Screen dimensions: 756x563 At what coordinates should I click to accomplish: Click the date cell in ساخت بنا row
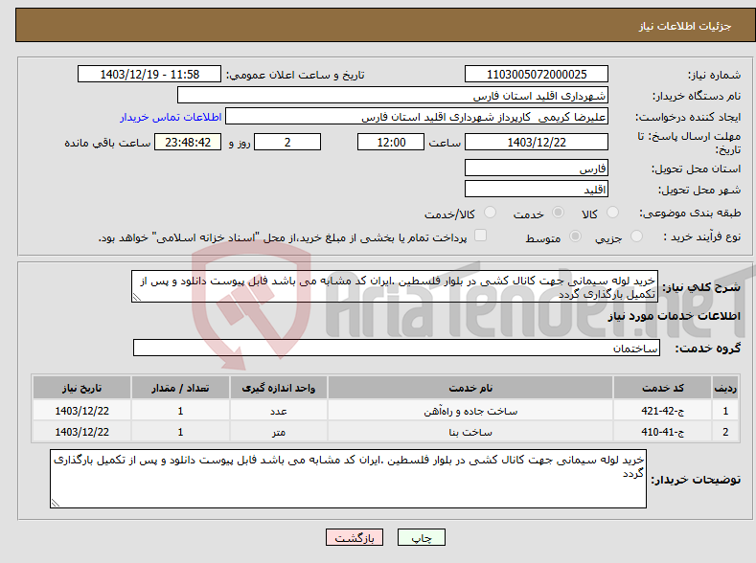pos(81,432)
